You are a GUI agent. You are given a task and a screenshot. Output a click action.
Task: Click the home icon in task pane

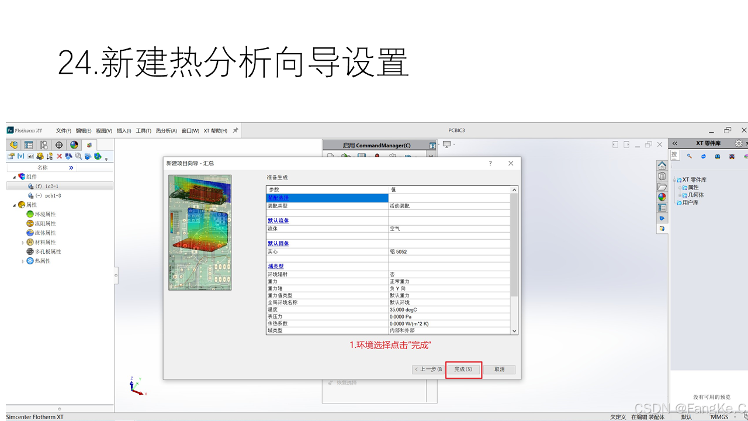point(662,165)
